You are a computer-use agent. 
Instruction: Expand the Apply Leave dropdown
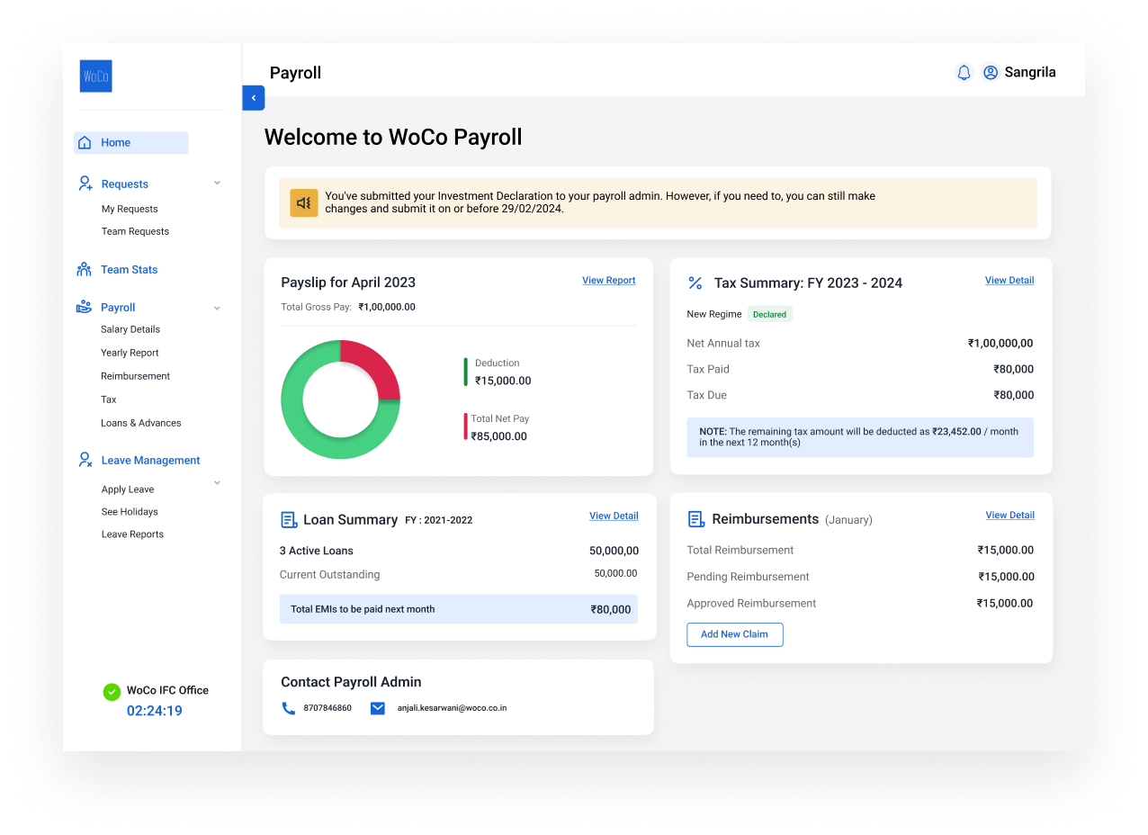(x=216, y=482)
